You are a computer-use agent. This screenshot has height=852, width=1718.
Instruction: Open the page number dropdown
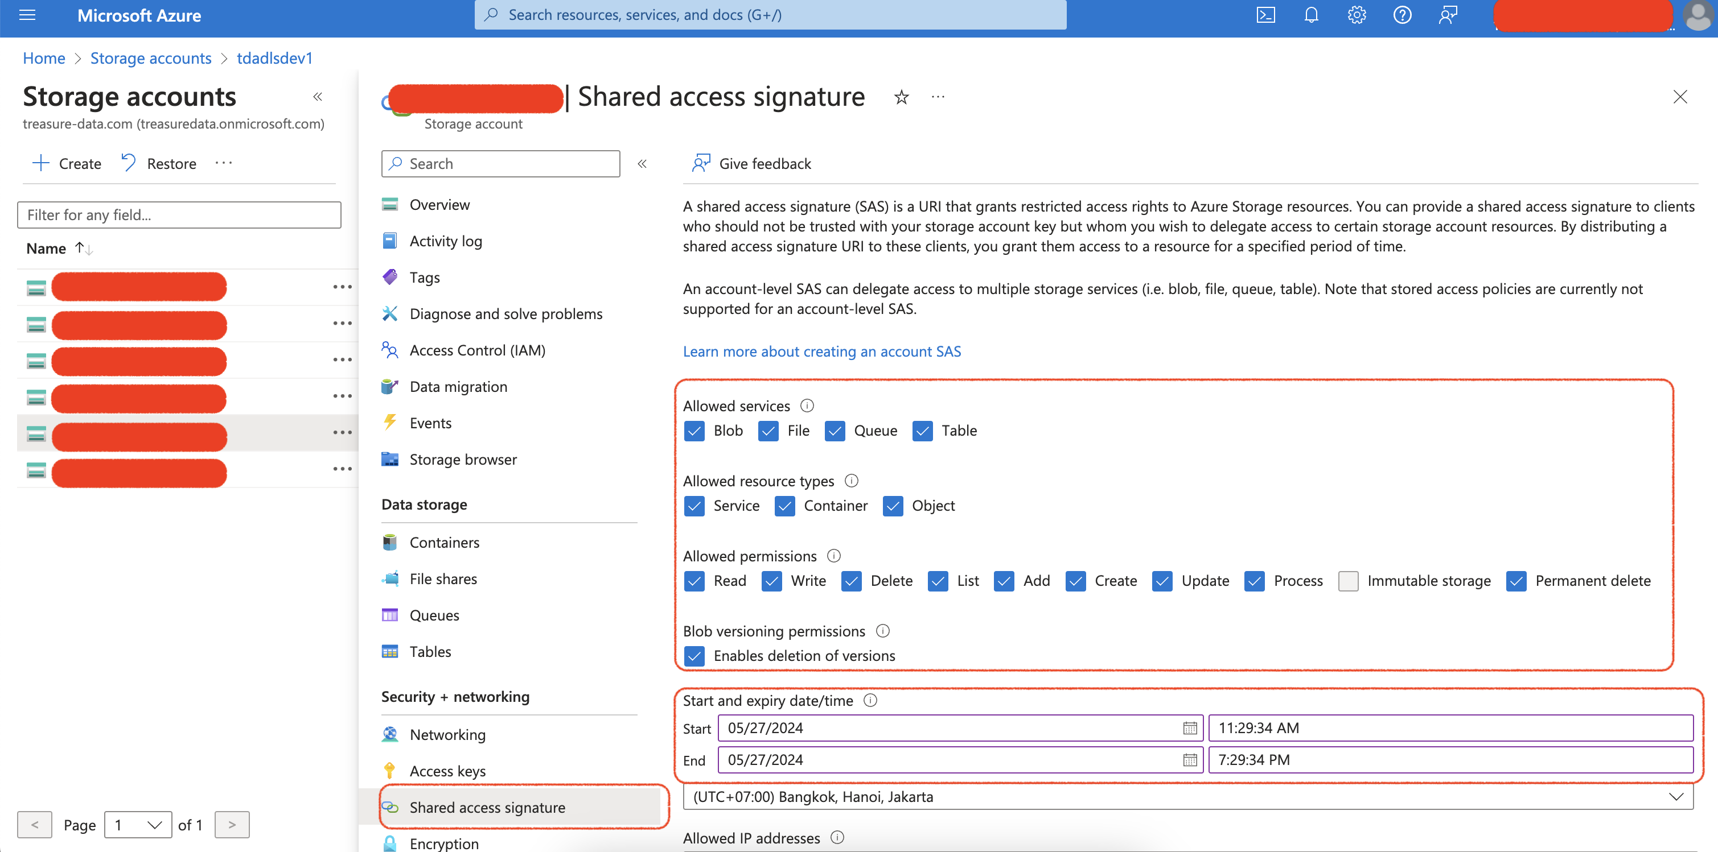[138, 825]
